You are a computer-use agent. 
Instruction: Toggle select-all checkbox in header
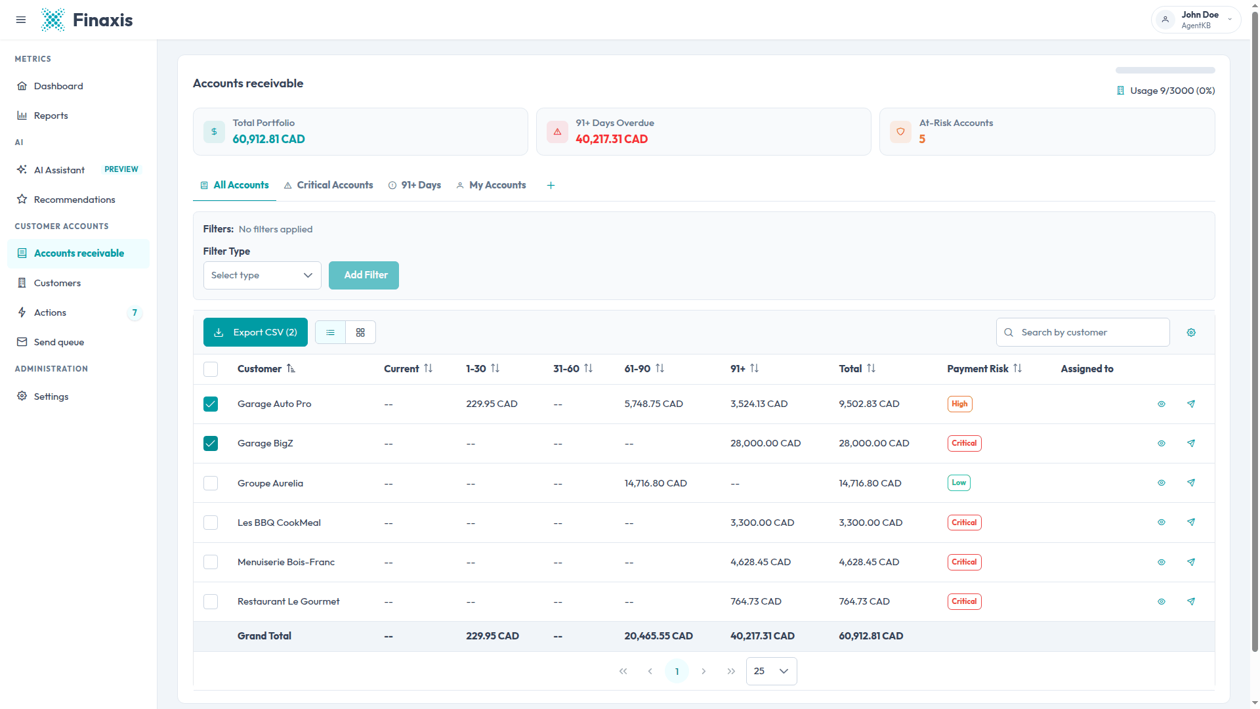(x=211, y=370)
